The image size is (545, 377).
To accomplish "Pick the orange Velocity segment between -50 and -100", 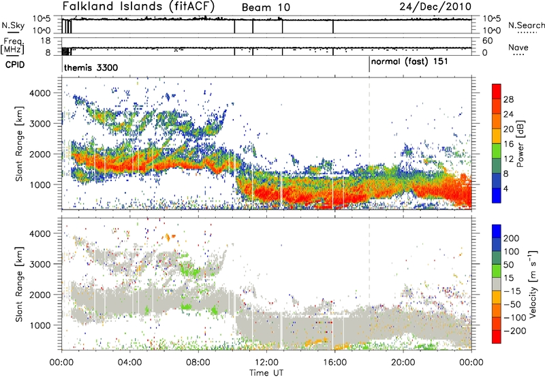I will coord(497,310).
